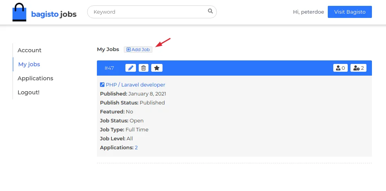The width and height of the screenshot is (386, 191).
Task: Click the Visit Bagisto button
Action: [350, 12]
